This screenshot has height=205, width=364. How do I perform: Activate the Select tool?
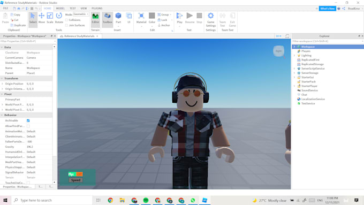(x=33, y=18)
